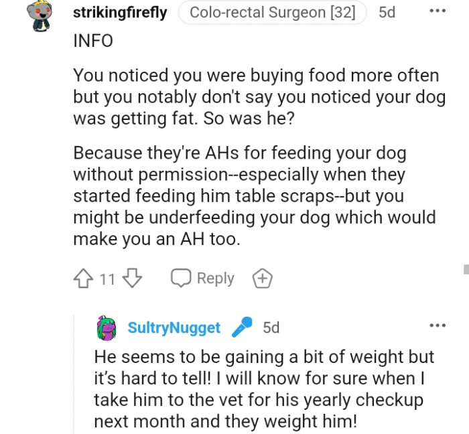Downvote strikingfirefly's comment

click(132, 278)
